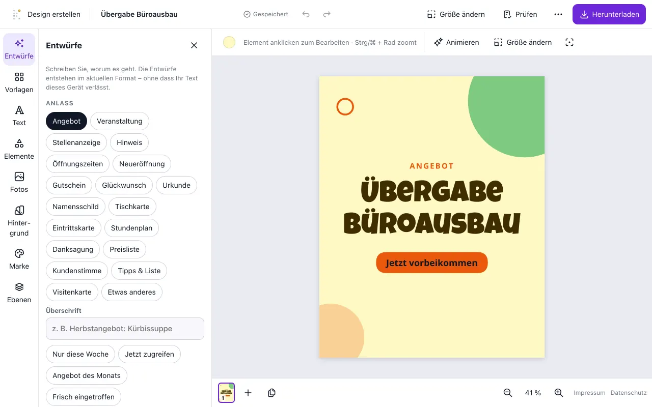
Task: Select the Veranstaltung occasion chip
Action: [120, 121]
